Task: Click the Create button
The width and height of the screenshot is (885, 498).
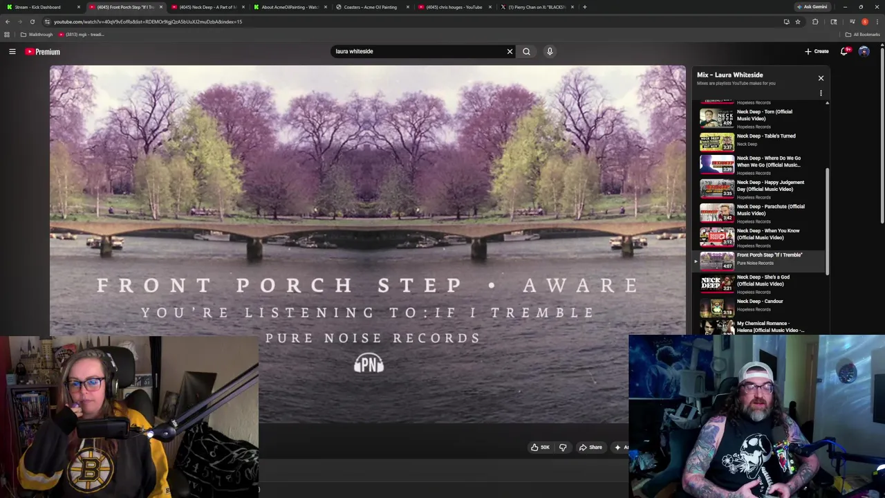Action: (817, 51)
